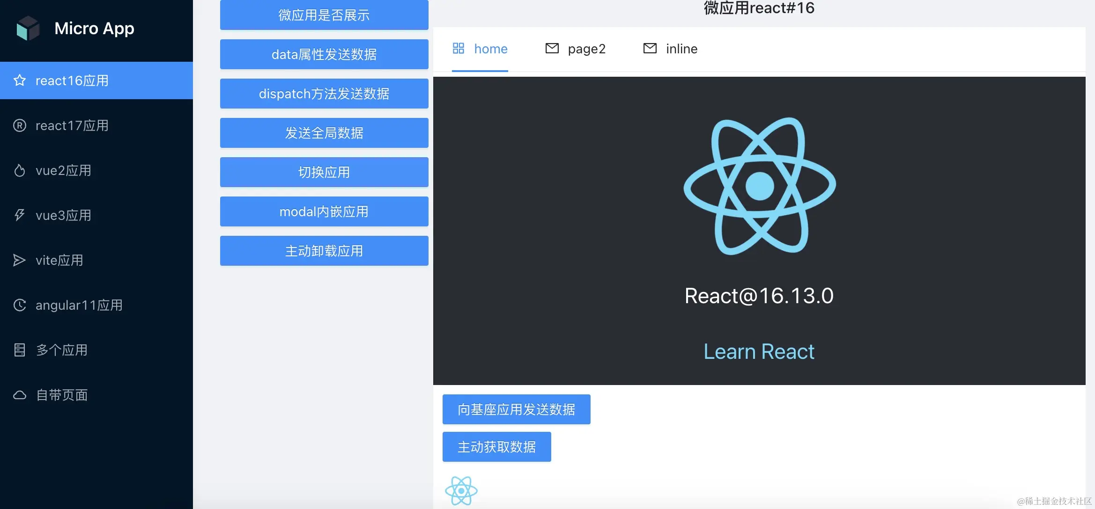Screen dimensions: 1095x509
Task: Click small React logo below buttons
Action: [461, 491]
